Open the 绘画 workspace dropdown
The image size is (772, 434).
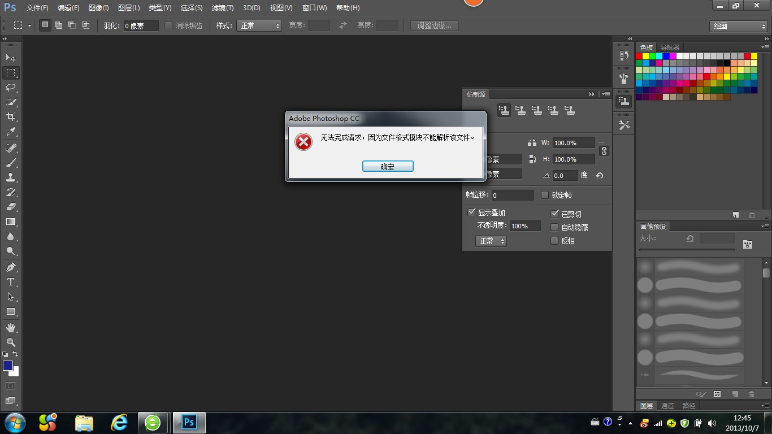point(738,26)
